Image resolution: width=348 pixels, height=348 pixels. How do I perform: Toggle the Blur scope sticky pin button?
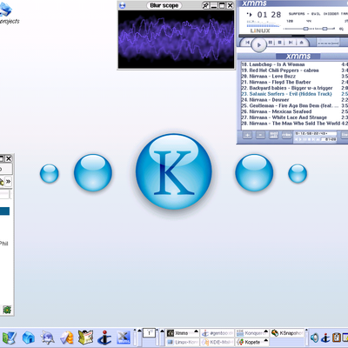(x=205, y=5)
